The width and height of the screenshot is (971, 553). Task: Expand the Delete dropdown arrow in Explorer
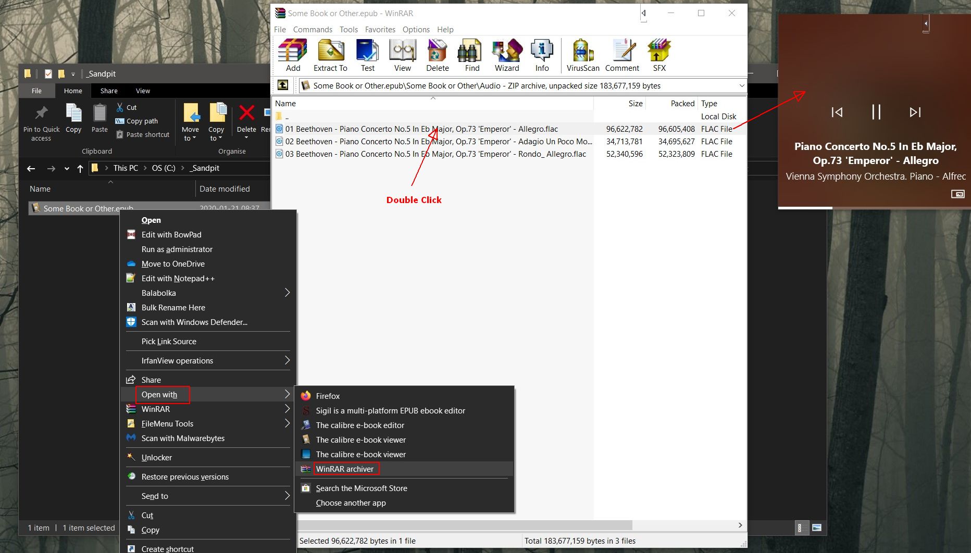(x=246, y=138)
